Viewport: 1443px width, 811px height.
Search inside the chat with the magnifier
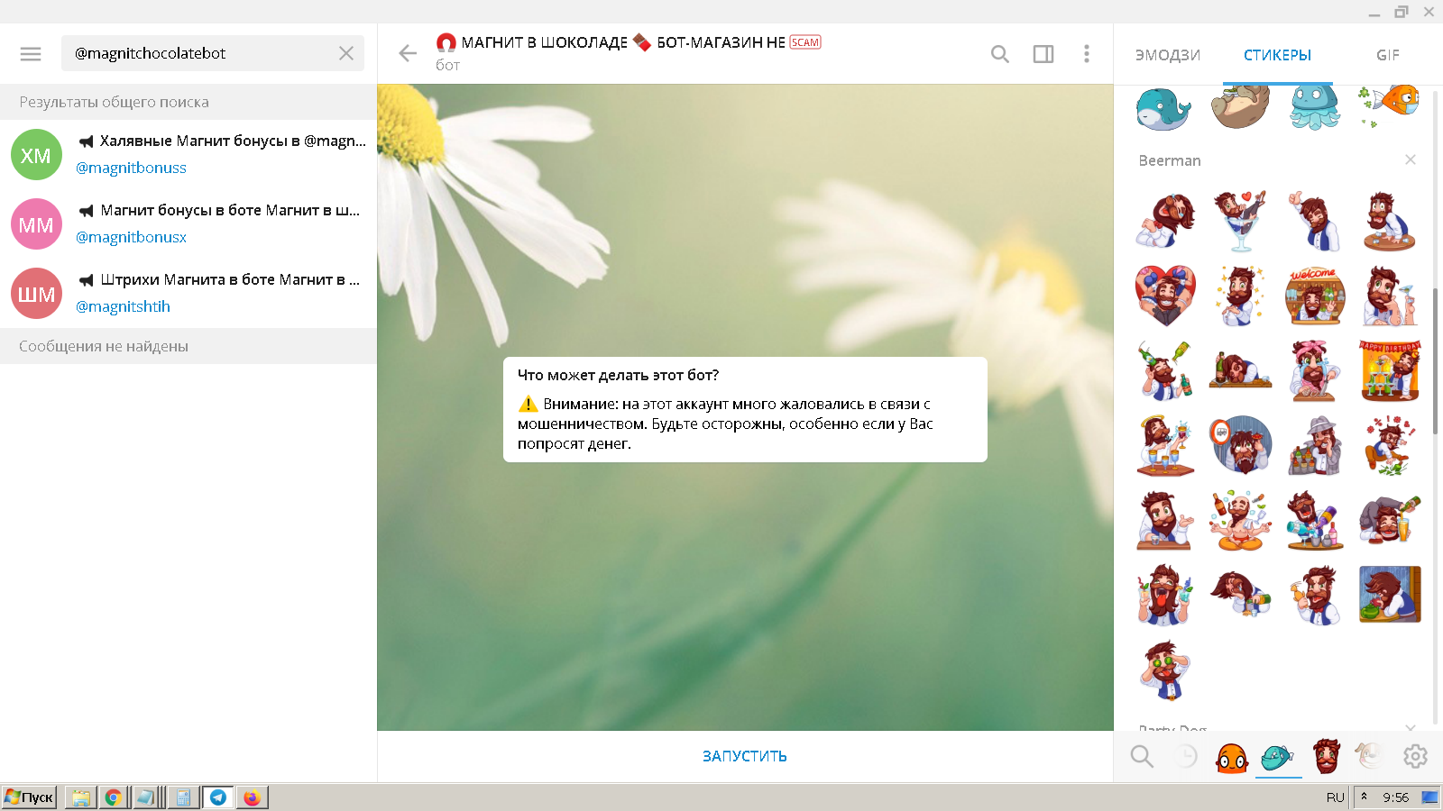(999, 54)
